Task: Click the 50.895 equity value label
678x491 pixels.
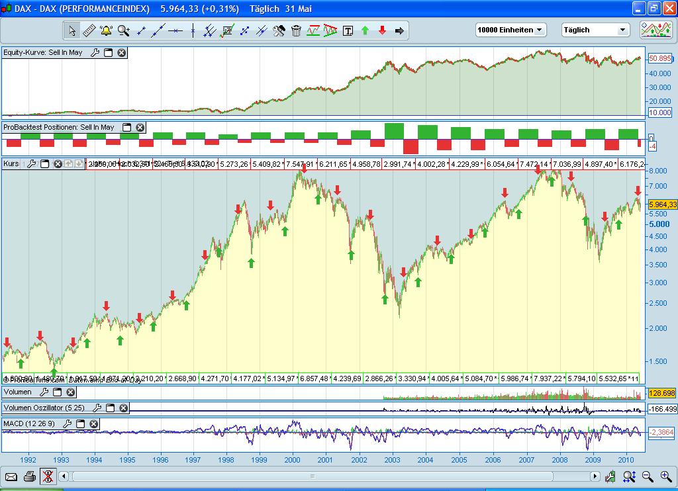Action: 660,58
